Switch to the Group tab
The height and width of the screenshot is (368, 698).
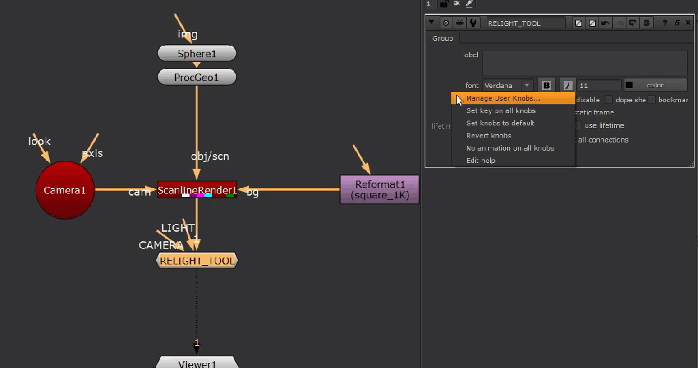(442, 38)
